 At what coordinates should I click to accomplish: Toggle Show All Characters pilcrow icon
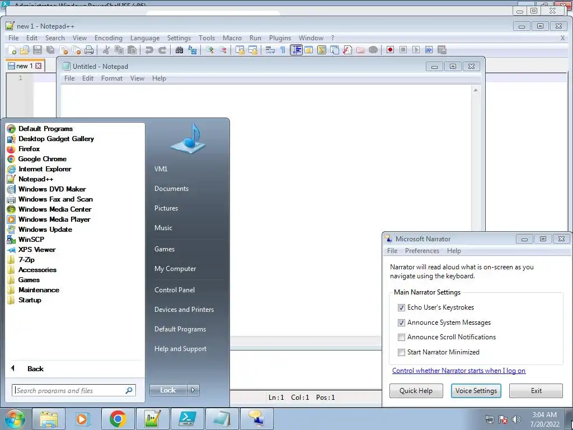pyautogui.click(x=283, y=50)
